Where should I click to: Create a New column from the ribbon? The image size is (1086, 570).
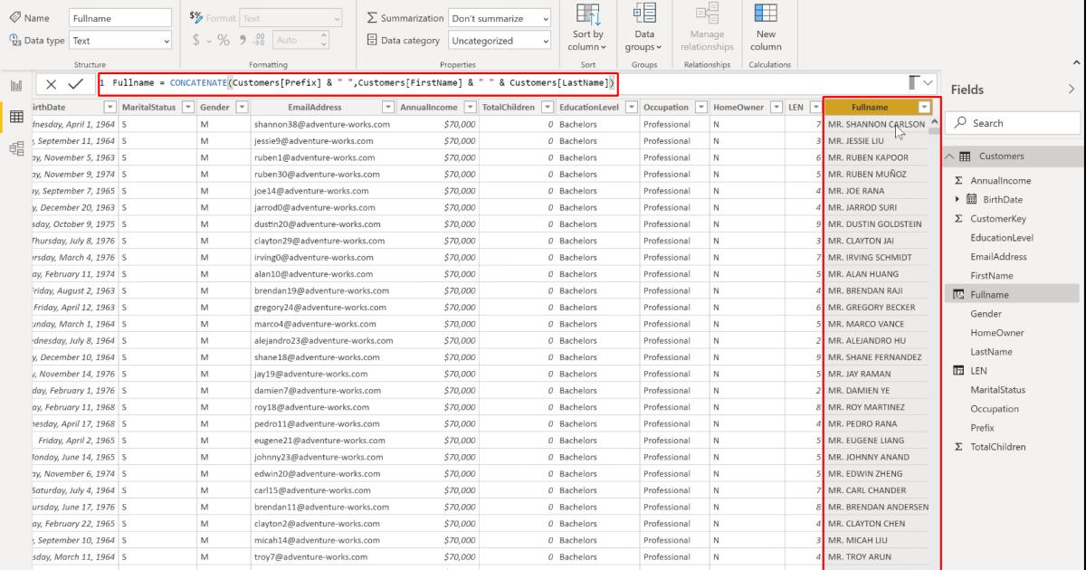(x=766, y=27)
